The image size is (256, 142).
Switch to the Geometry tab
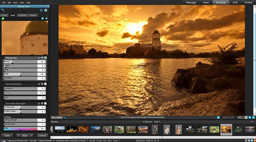[x=22, y=15]
